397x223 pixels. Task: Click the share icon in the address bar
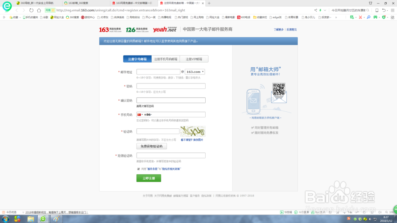tap(316, 10)
